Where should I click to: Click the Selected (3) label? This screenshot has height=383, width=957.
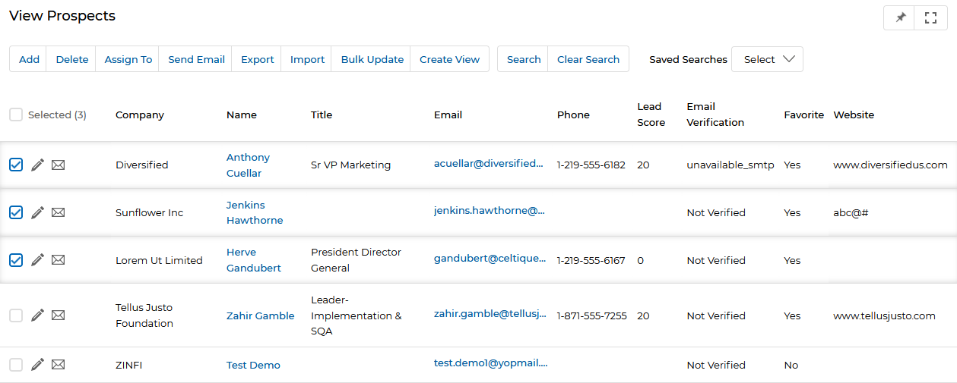57,115
